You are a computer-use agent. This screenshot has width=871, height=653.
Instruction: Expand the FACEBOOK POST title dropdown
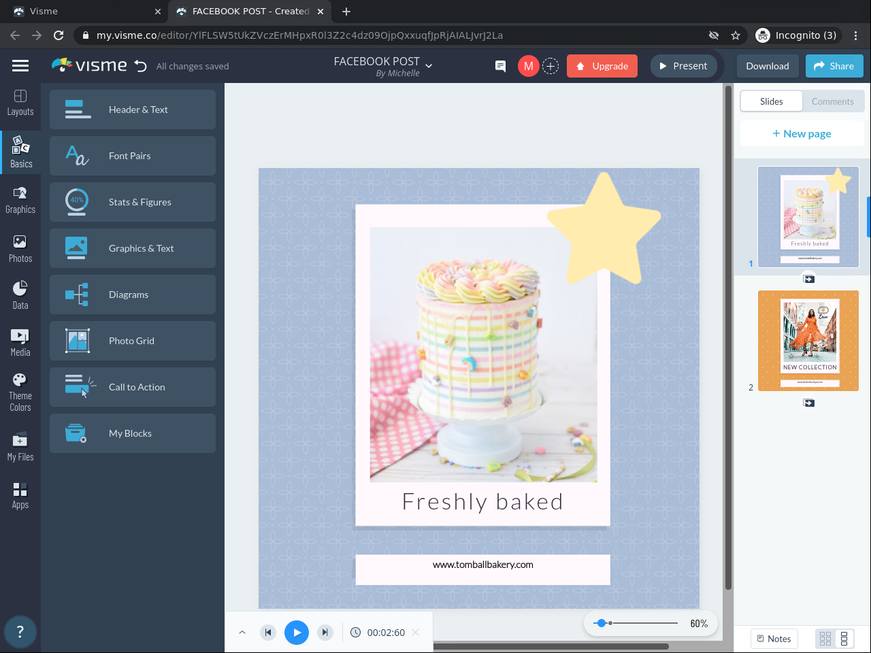point(429,66)
